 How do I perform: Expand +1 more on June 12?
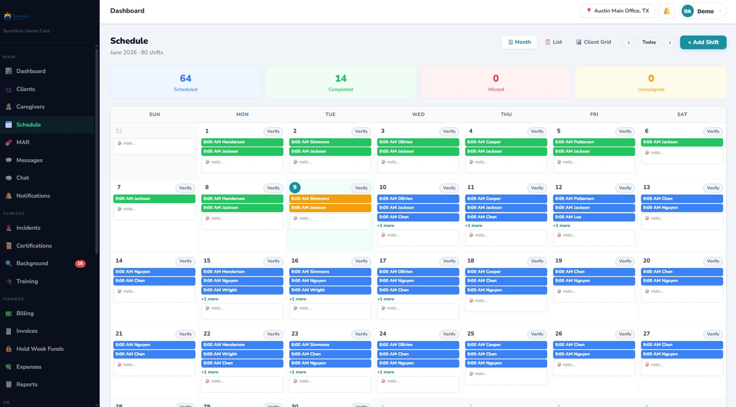[x=561, y=226]
